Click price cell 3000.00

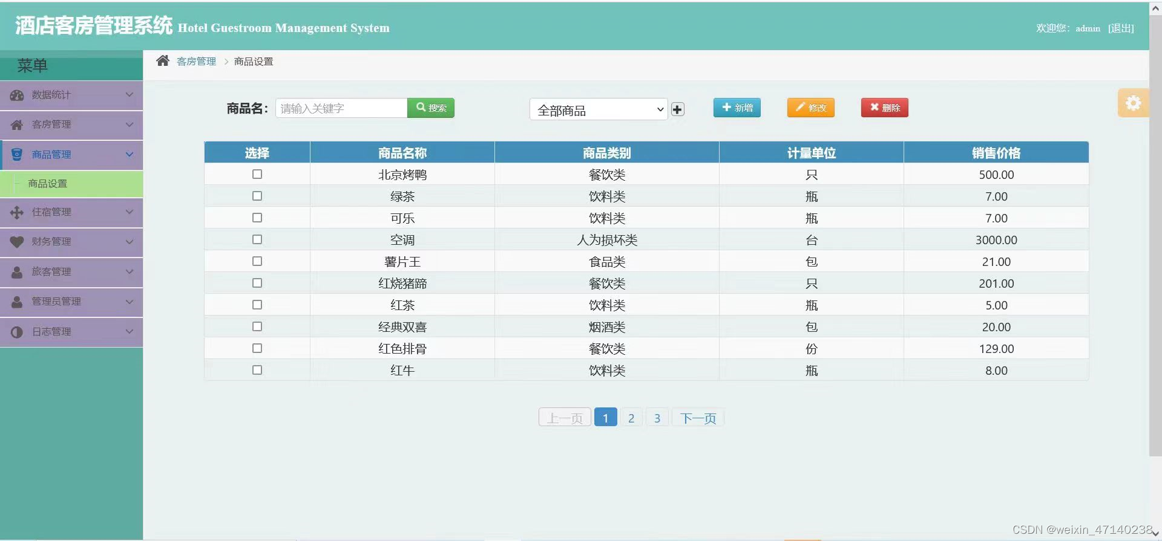(x=996, y=240)
